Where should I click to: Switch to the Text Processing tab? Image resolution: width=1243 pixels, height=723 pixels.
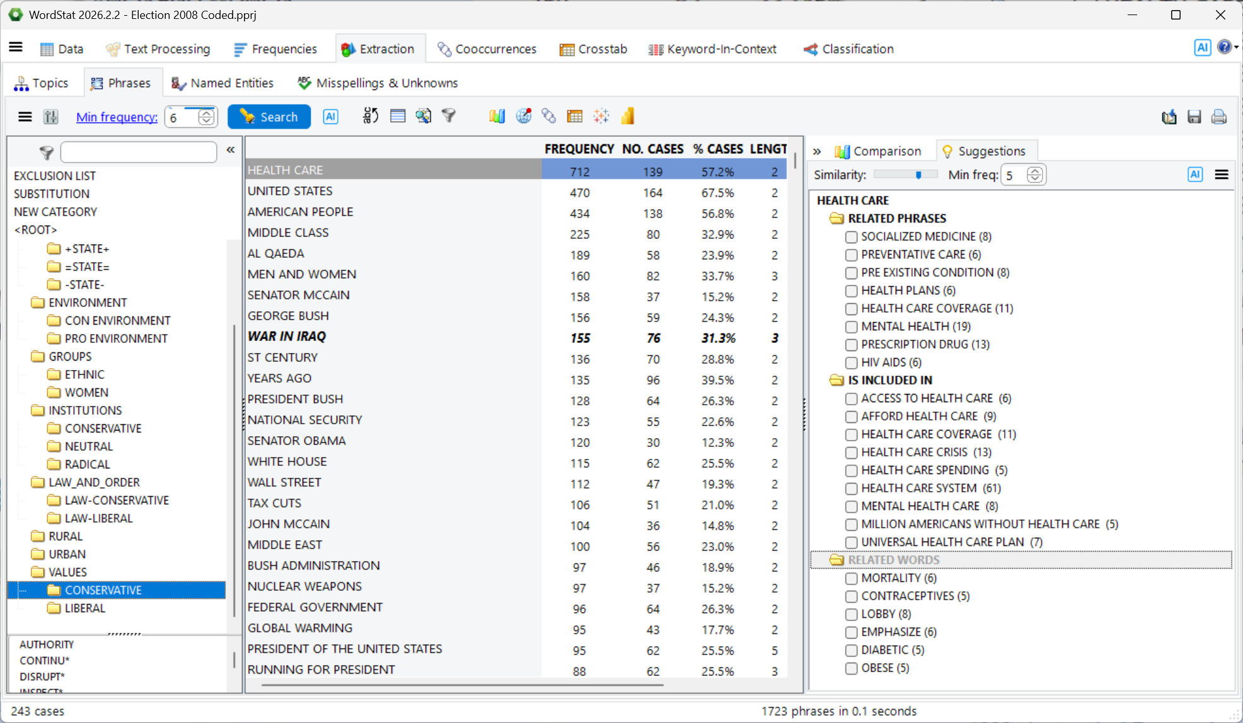(158, 49)
